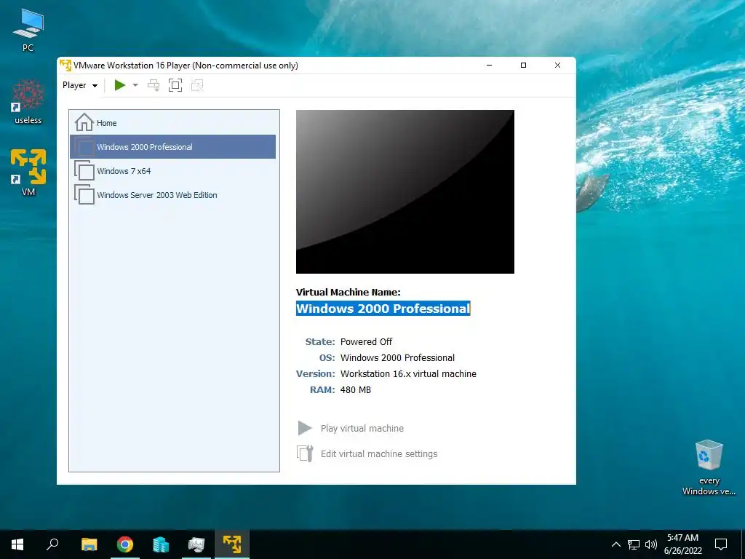Click the Windows Server 2003 VM icon

(84, 194)
